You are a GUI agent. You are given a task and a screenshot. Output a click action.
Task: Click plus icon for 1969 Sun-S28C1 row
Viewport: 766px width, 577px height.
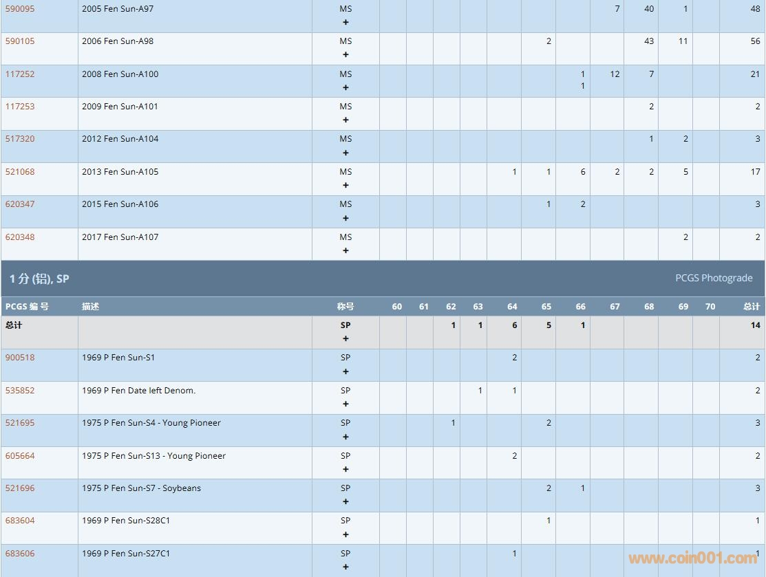(x=345, y=534)
